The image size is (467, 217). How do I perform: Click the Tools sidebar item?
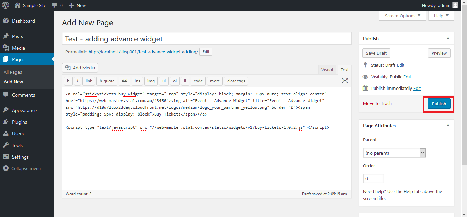tap(17, 145)
